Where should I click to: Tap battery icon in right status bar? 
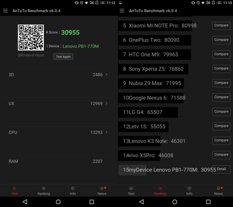tap(219, 3)
